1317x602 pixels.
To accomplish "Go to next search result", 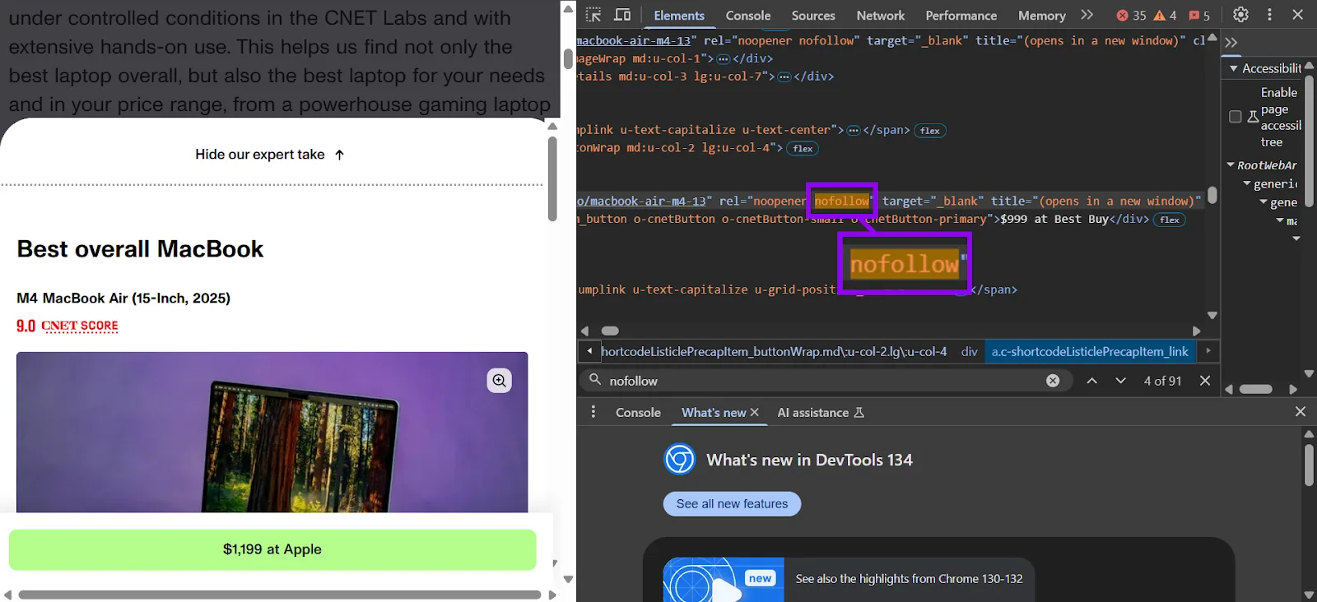I will point(1120,381).
